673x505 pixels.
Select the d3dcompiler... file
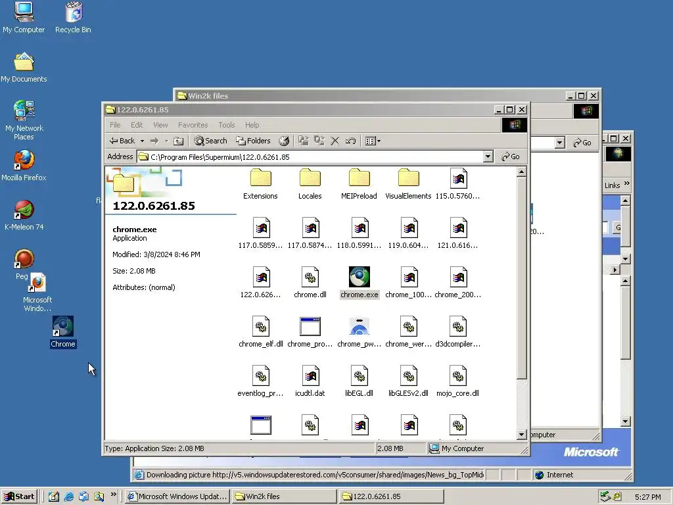point(458,332)
